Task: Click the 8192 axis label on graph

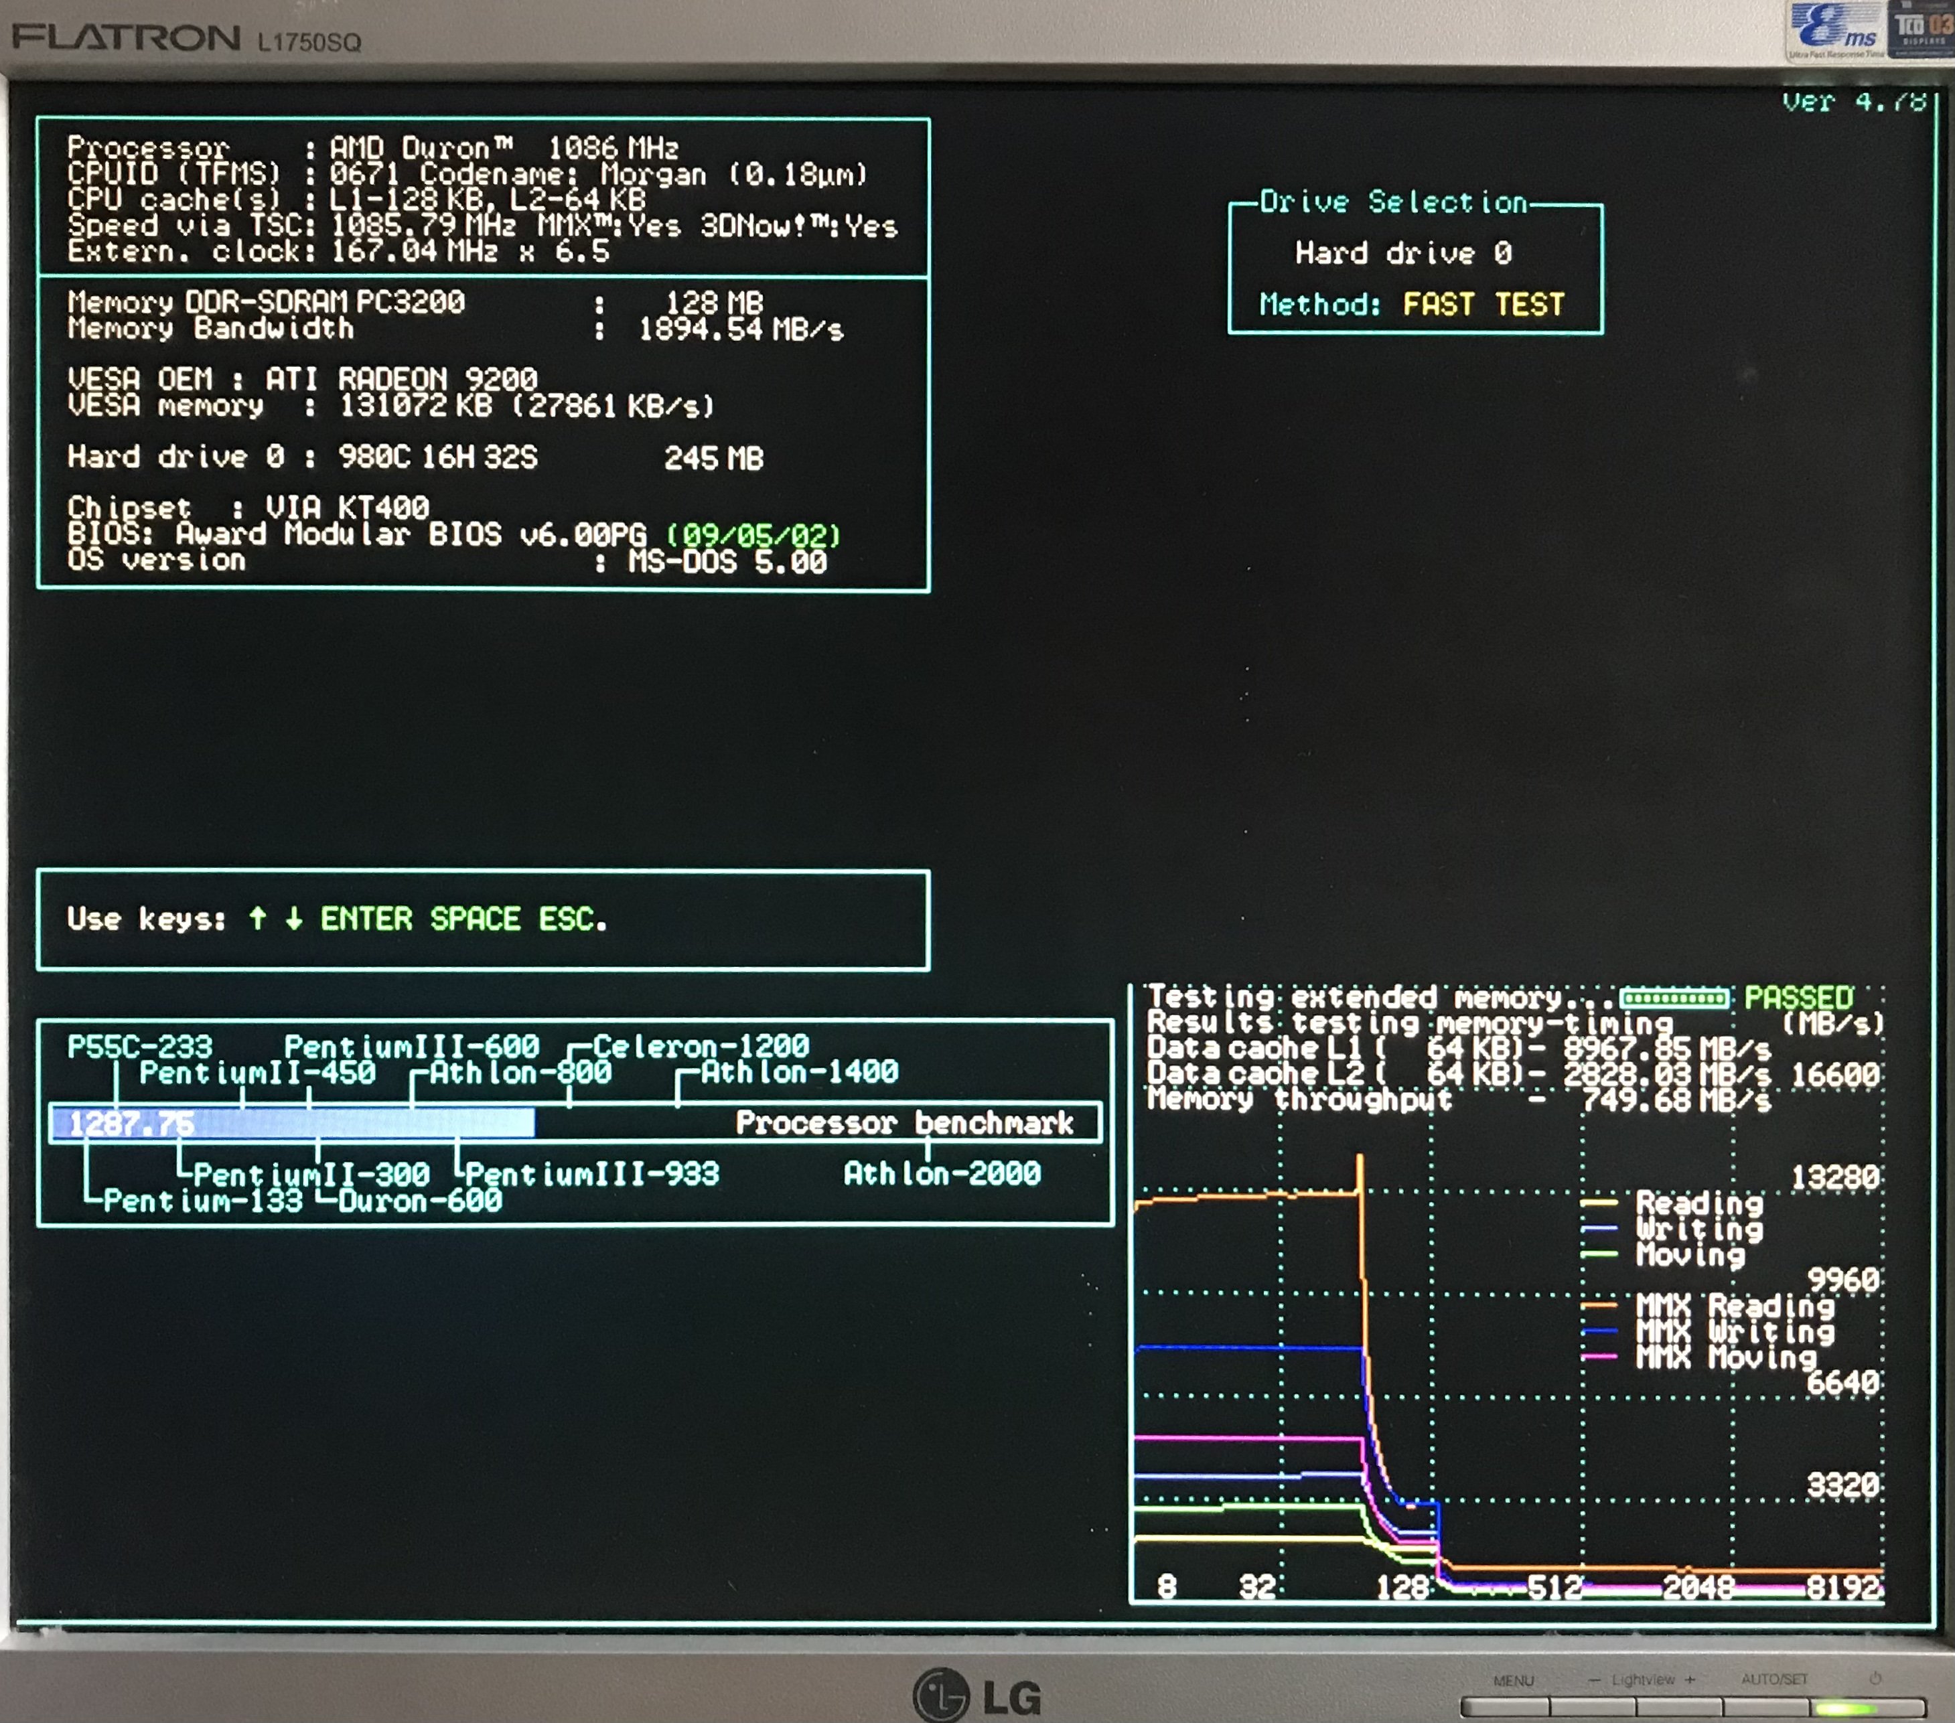Action: click(x=1844, y=1588)
